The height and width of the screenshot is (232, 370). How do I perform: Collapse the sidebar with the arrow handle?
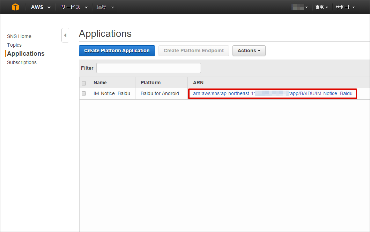coord(65,35)
